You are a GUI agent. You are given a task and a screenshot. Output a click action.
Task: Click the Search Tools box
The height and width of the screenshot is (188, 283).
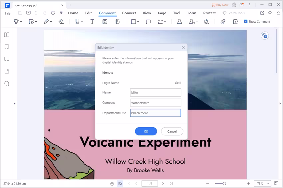234,13
